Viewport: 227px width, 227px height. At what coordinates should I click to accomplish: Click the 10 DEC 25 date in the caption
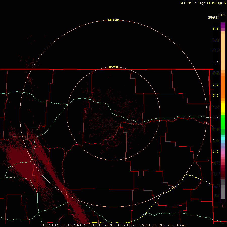point(162,225)
